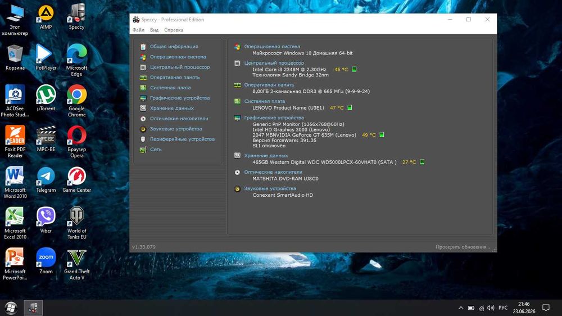This screenshot has width=562, height=316.
Task: Select Foxit PDF Reader desktop icon
Action: tap(15, 142)
